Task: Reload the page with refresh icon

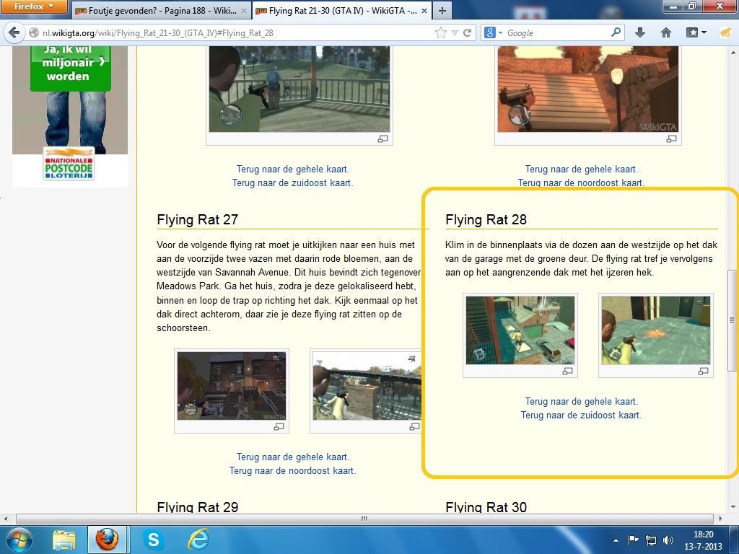Action: [468, 32]
